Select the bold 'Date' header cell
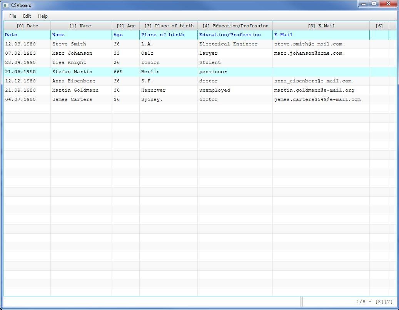Image resolution: width=399 pixels, height=310 pixels. 27,35
